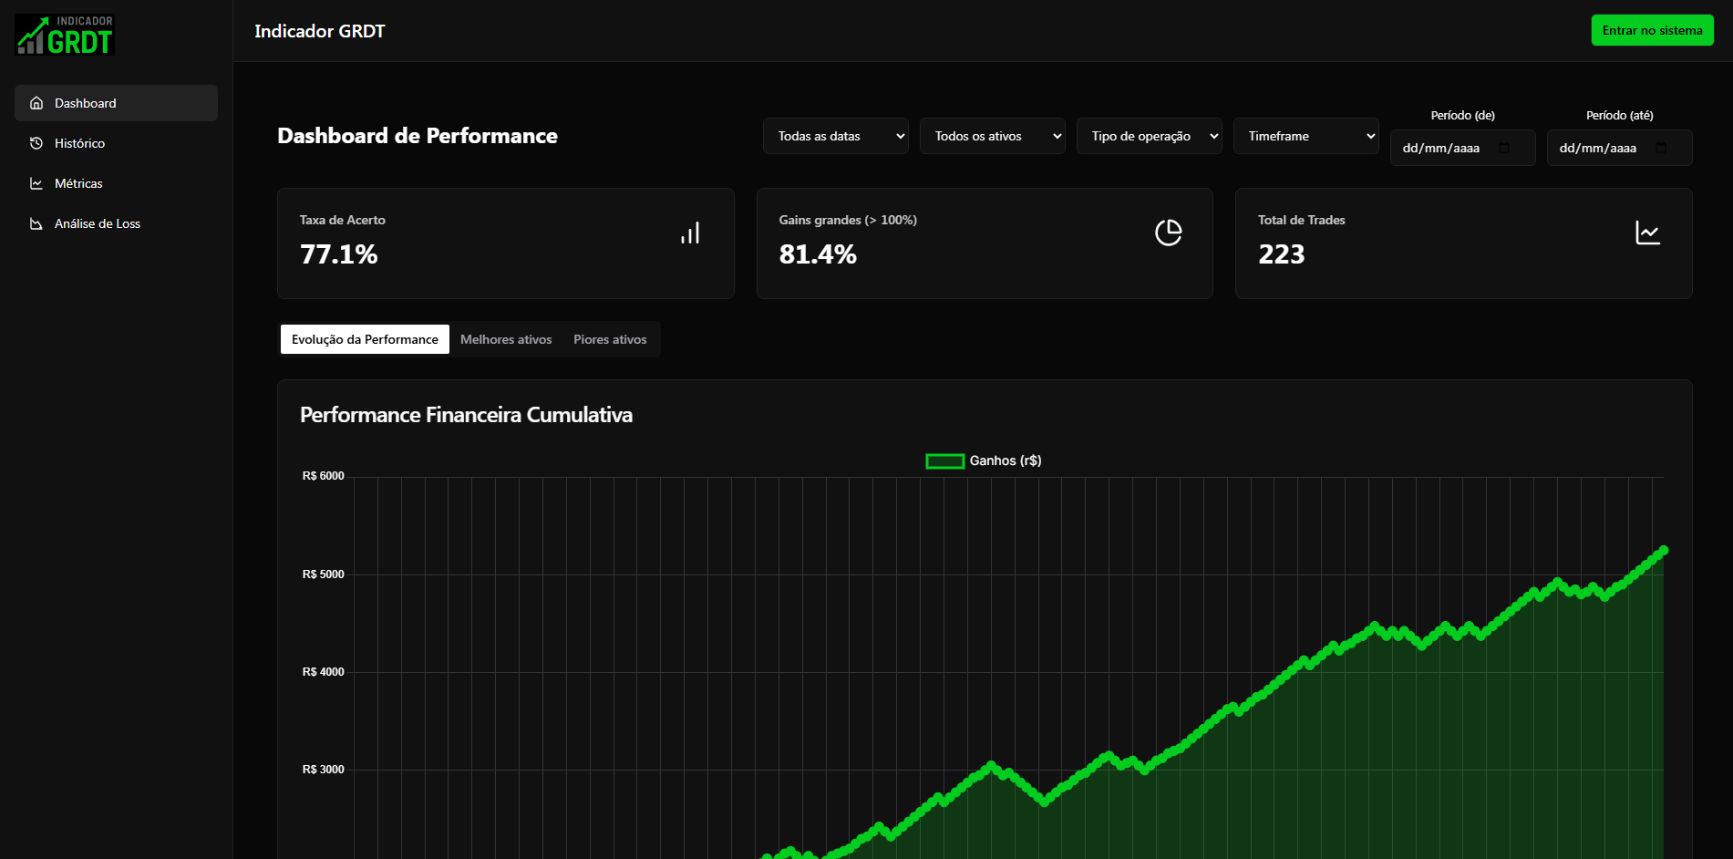The image size is (1733, 859).
Task: Switch to the Piores ativos tab
Action: pos(610,339)
